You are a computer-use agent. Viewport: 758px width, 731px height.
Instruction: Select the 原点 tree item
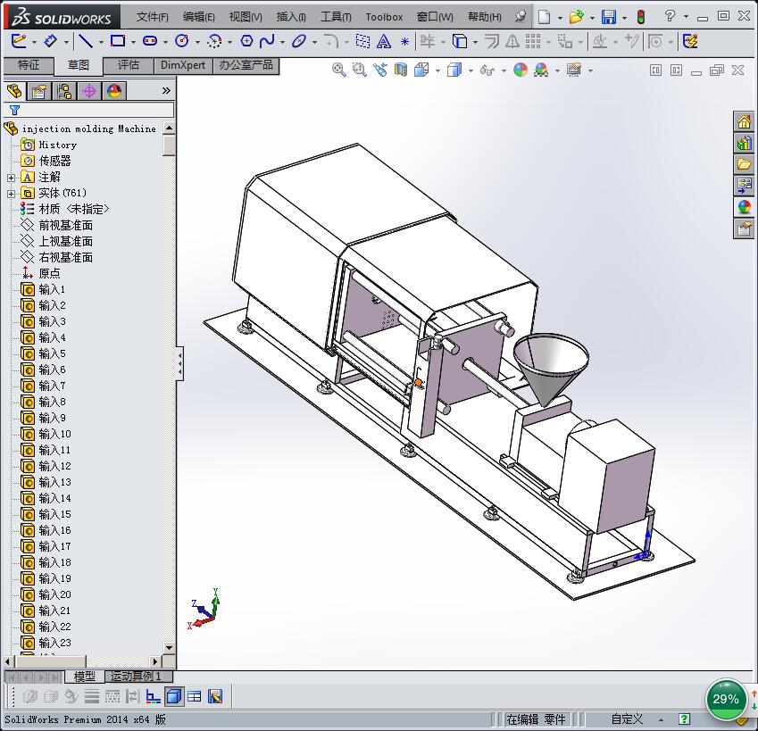tap(49, 273)
